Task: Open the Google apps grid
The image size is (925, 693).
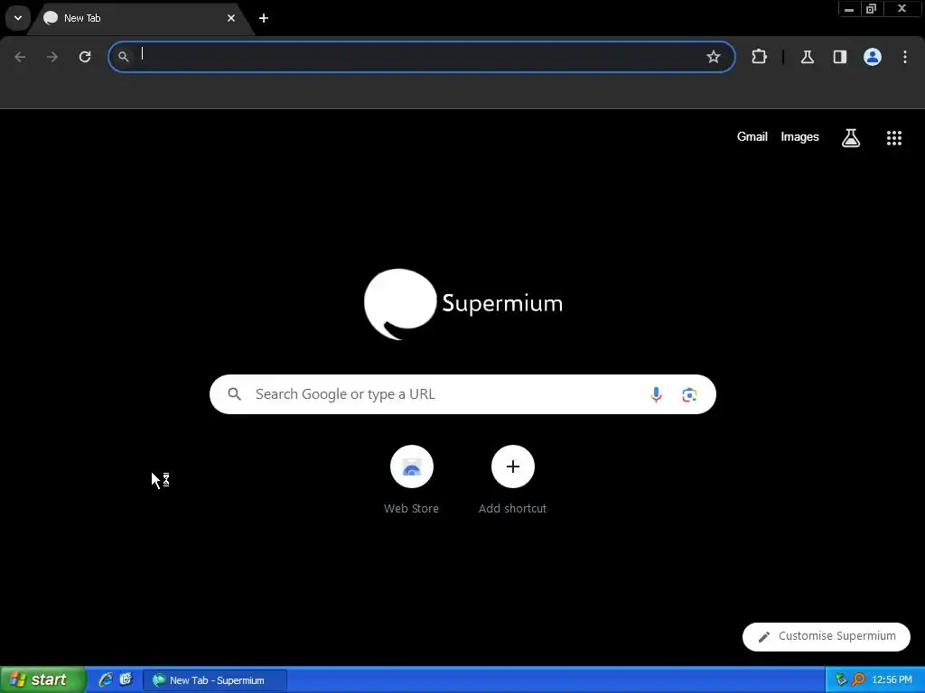Action: point(893,138)
